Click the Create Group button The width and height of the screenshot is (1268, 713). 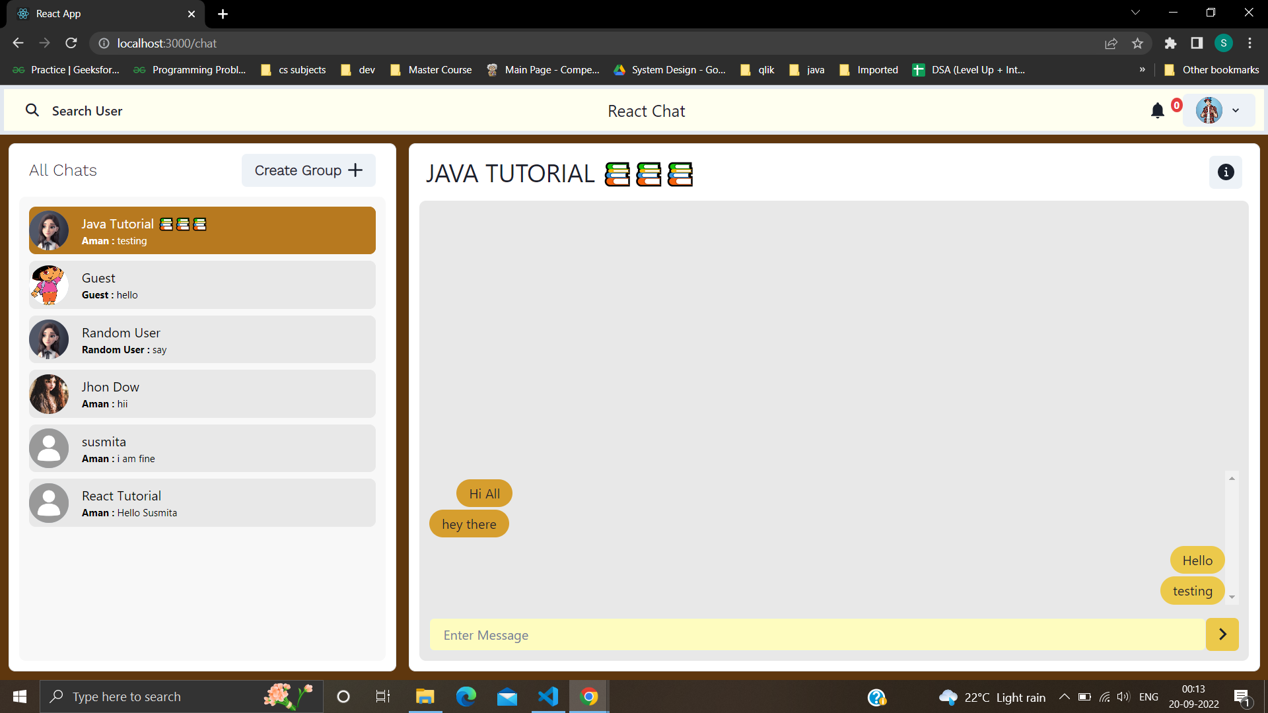click(308, 170)
